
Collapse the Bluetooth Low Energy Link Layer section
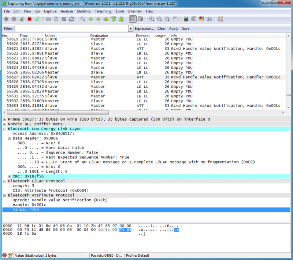pos(4,129)
